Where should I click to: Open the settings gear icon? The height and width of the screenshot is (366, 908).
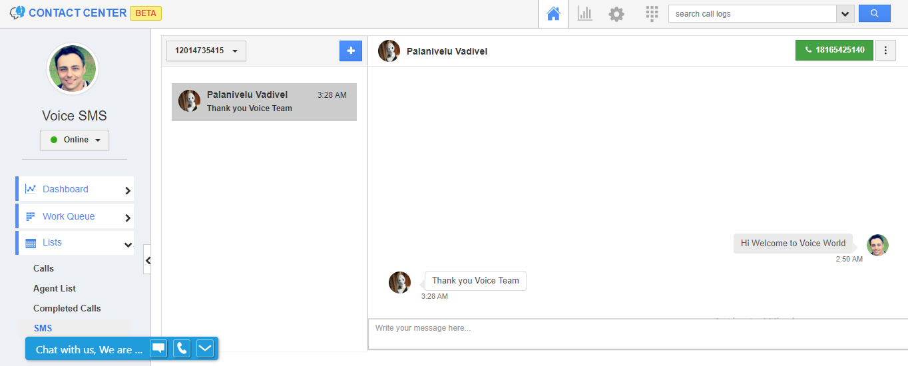pyautogui.click(x=616, y=14)
